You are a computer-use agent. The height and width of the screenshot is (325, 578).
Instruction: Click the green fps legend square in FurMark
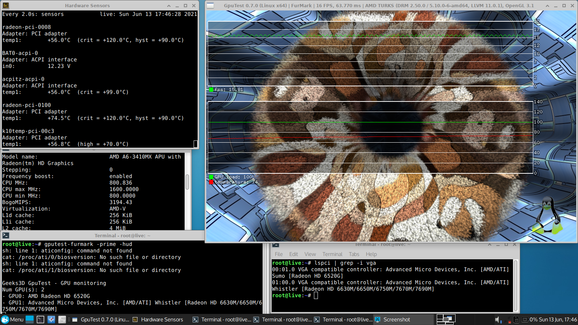(x=211, y=90)
